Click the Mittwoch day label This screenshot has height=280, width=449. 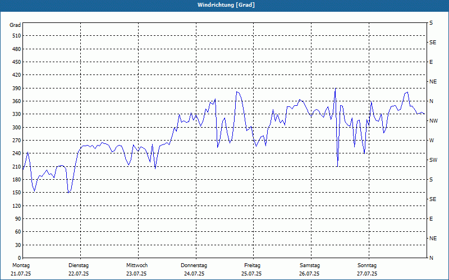[137, 265]
